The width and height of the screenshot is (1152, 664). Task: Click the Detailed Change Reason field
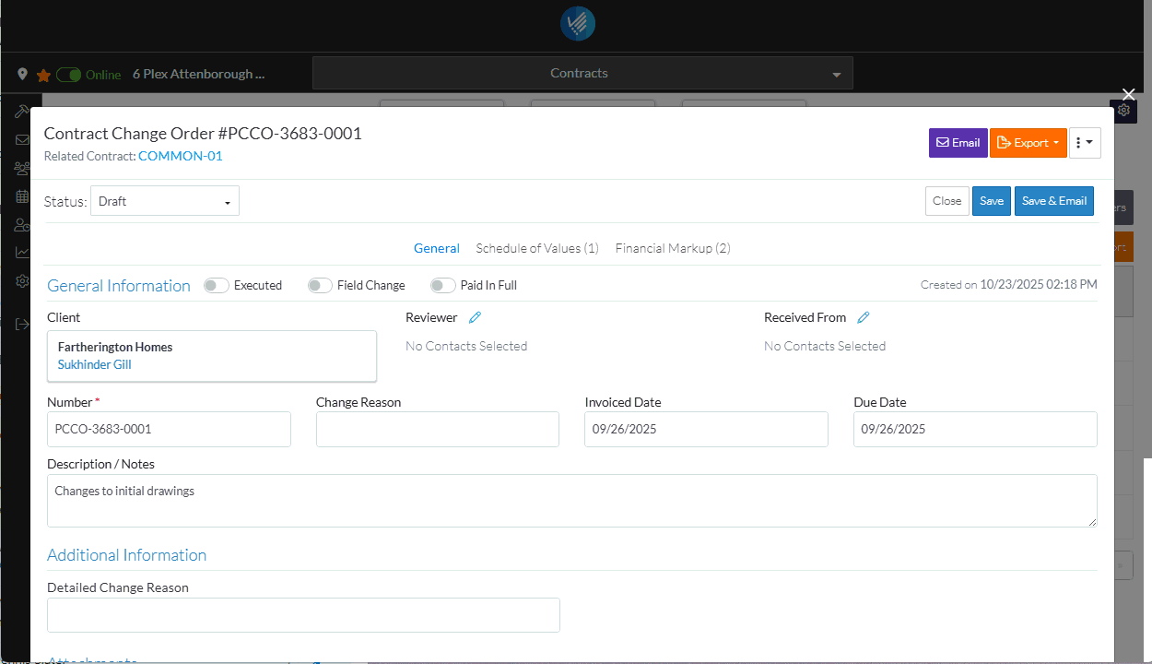(303, 615)
